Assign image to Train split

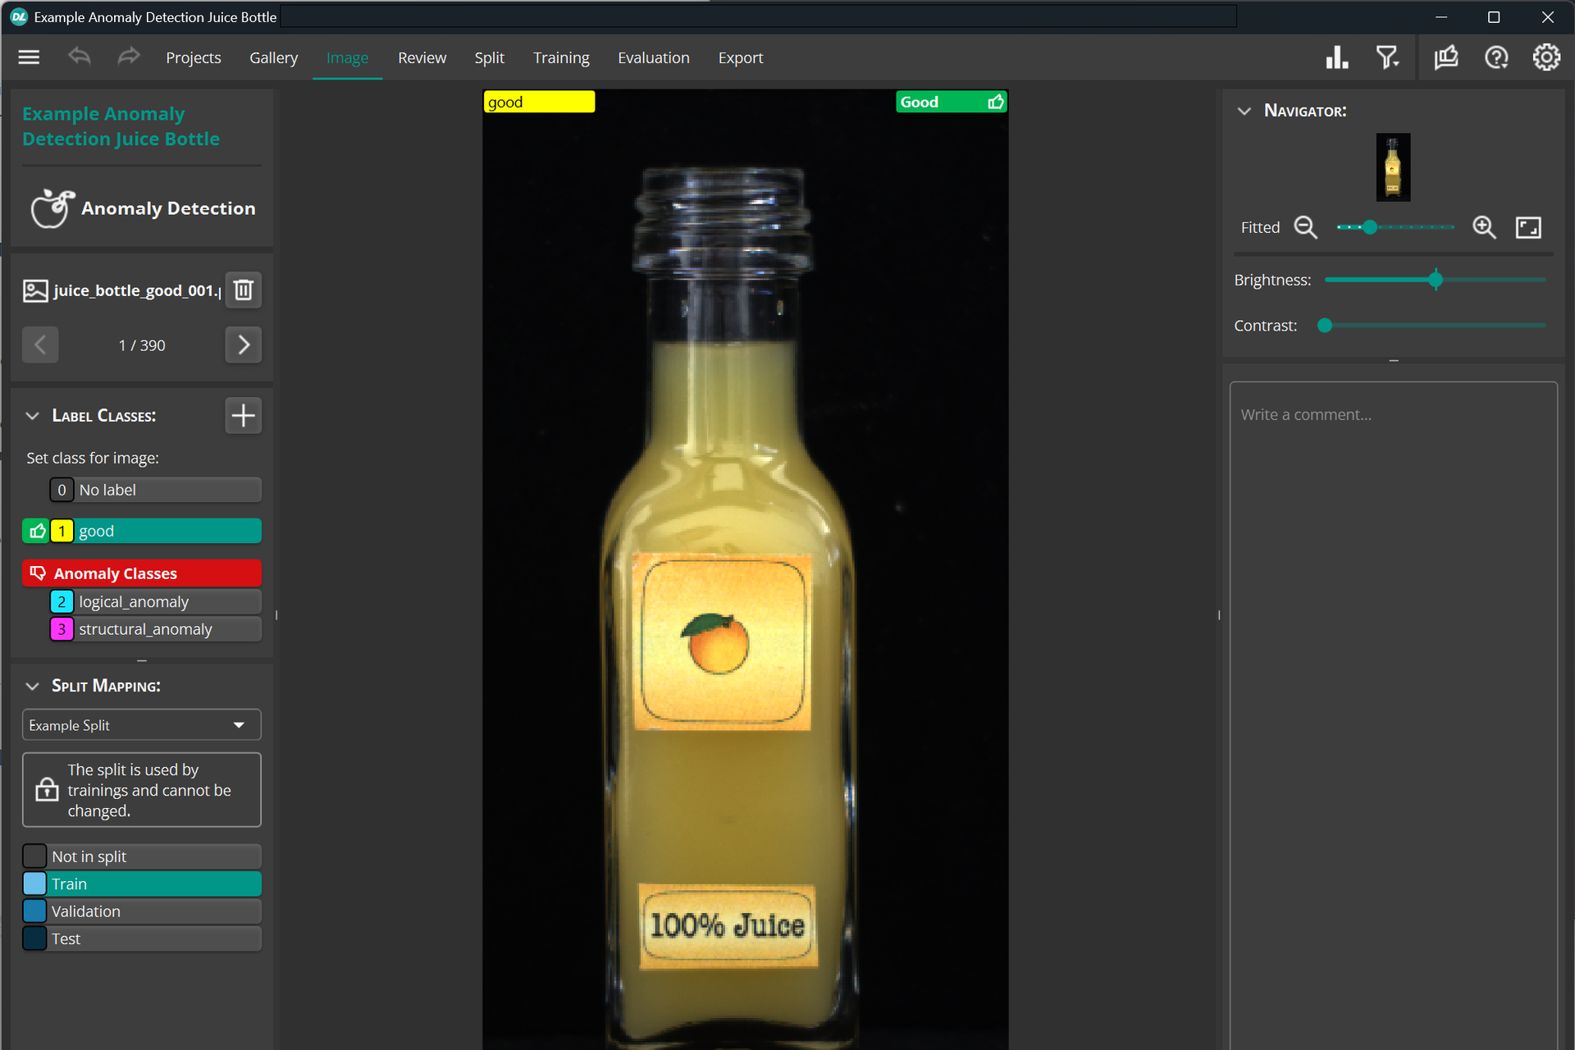tap(142, 883)
